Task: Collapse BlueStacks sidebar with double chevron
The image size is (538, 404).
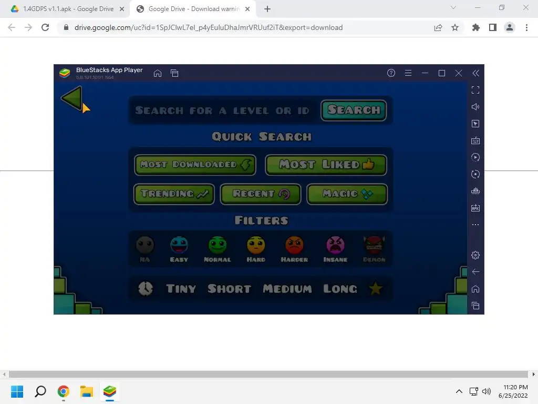Action: tap(475, 73)
